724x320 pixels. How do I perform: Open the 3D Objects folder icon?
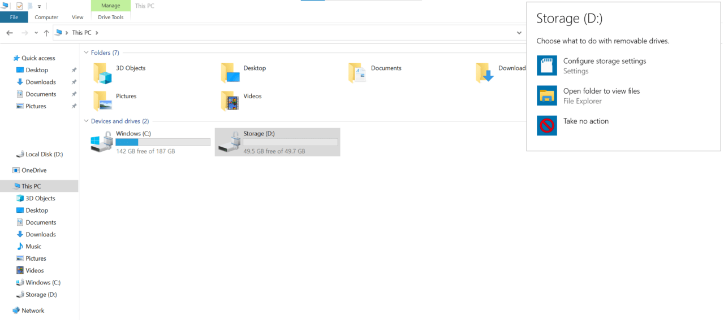(x=102, y=73)
